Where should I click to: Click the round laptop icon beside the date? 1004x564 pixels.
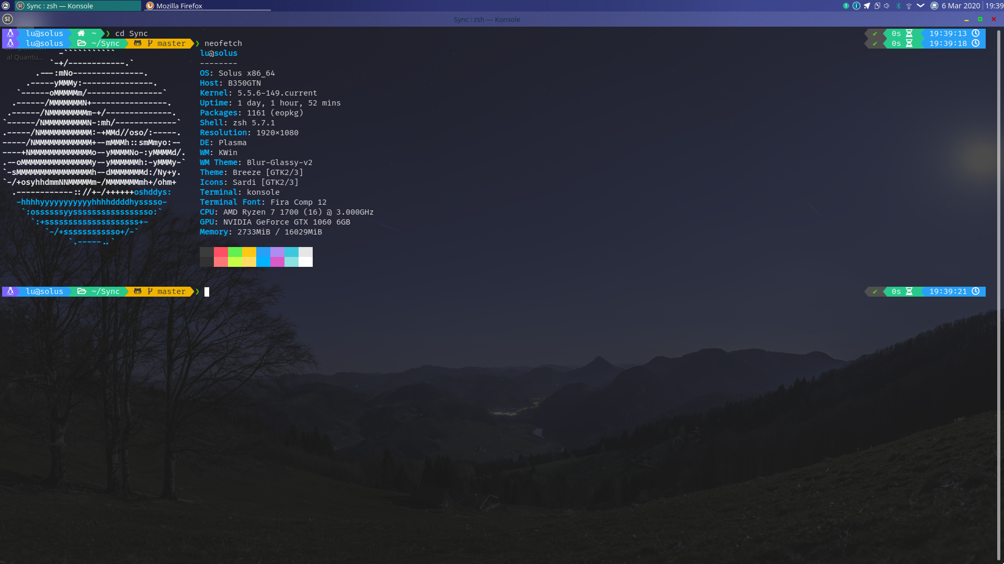point(934,6)
